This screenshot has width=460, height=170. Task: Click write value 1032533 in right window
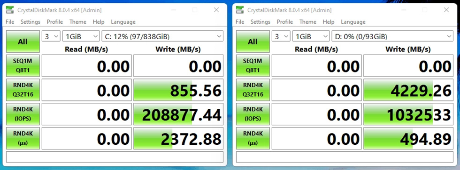408,114
